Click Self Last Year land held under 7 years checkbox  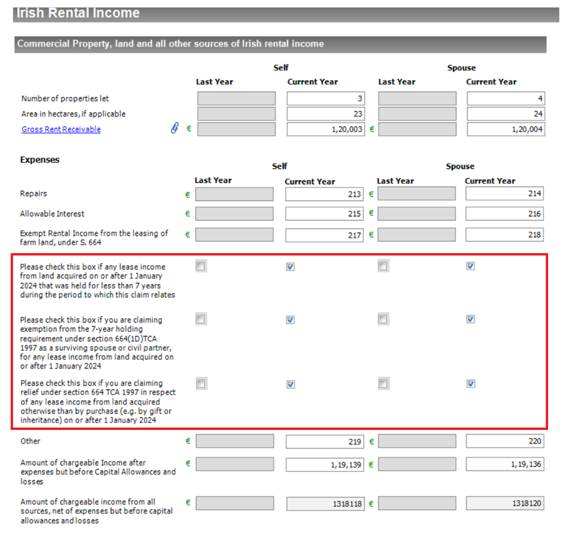click(200, 266)
